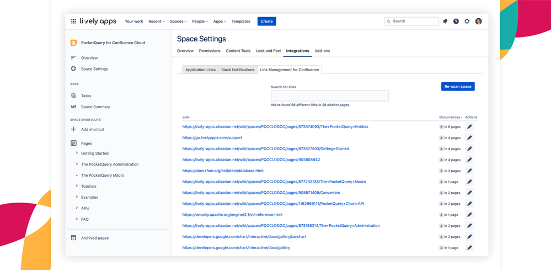Open the Apps dropdown menu
This screenshot has width=551, height=270.
(220, 22)
